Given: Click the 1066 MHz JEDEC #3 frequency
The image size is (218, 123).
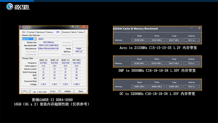Looking at the screenshot, I should pyautogui.click(x=65, y=63).
